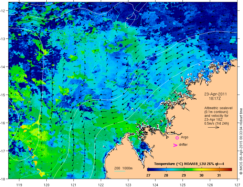Viewport: 243px width, 187px height.
Task: Click the '18:17Z' time label
Action: (215, 98)
